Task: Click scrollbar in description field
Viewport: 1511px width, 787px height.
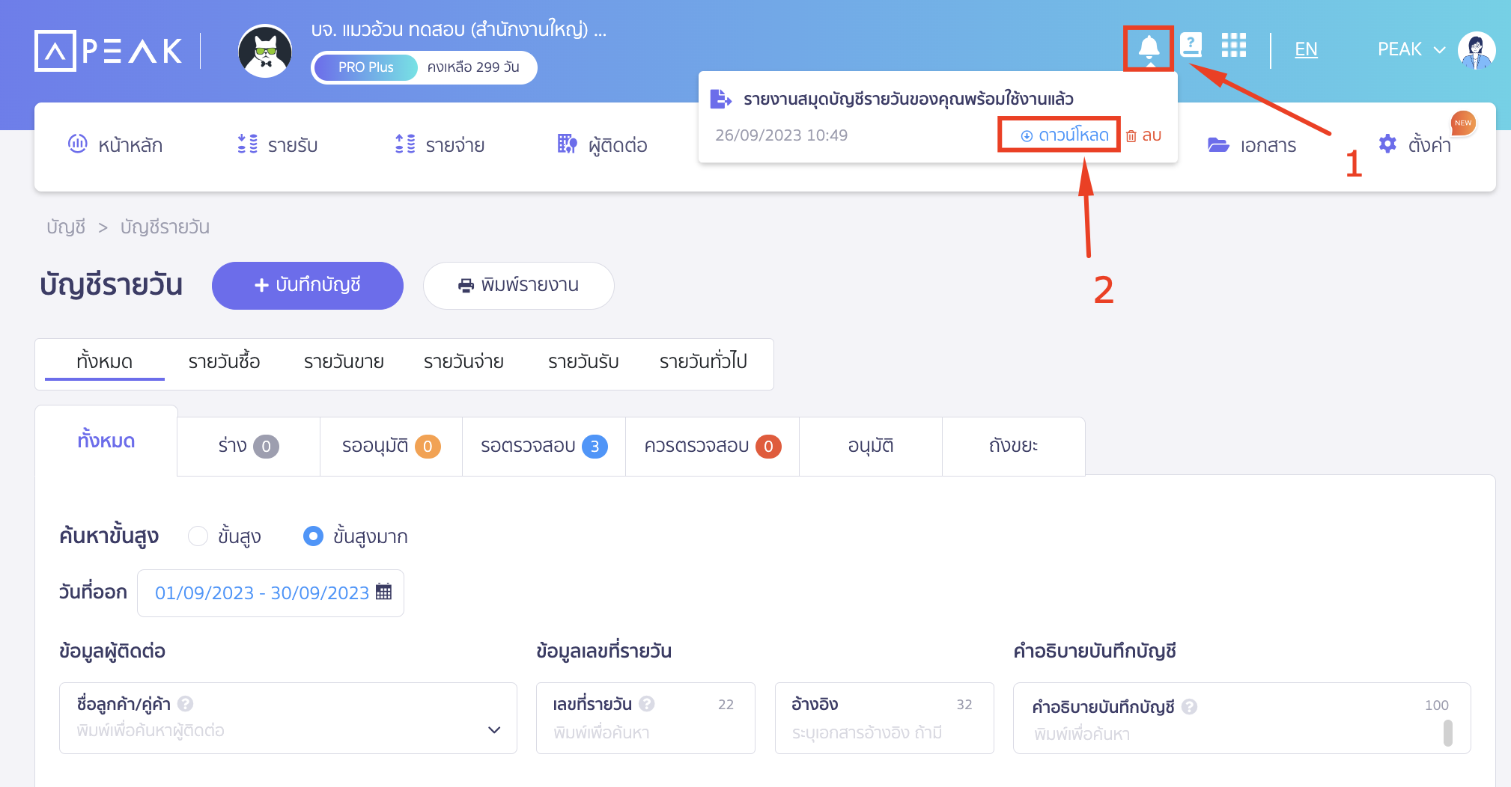Action: 1448,733
